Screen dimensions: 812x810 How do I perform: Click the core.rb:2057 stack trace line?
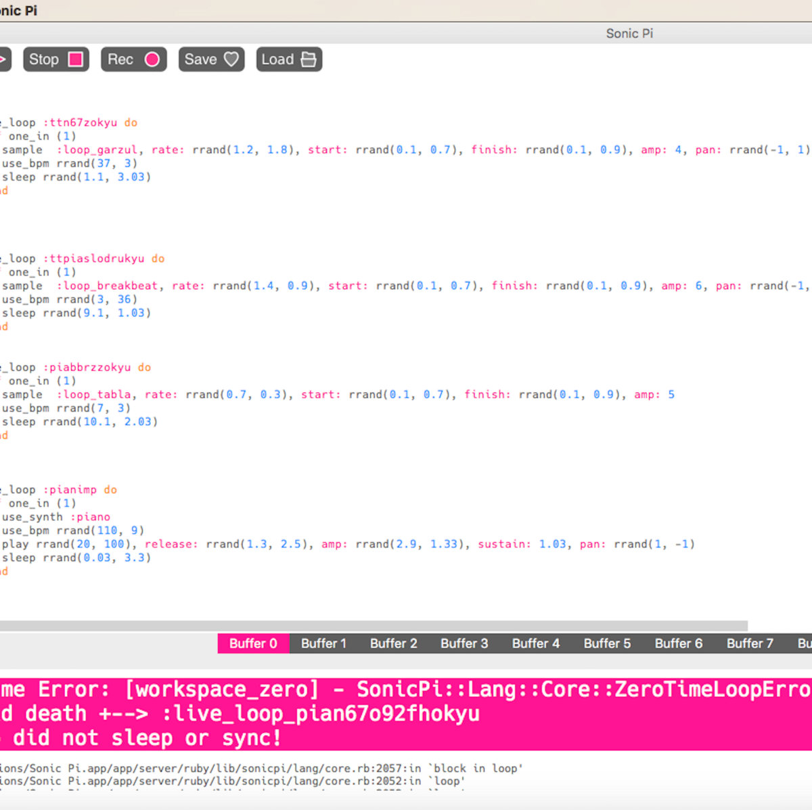261,768
